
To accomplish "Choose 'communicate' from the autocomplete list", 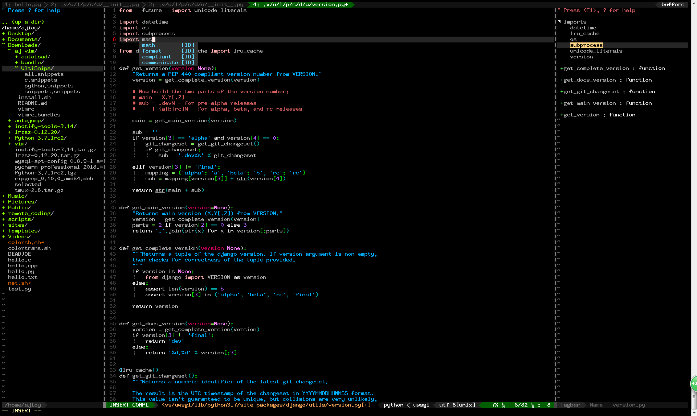I will pyautogui.click(x=160, y=62).
